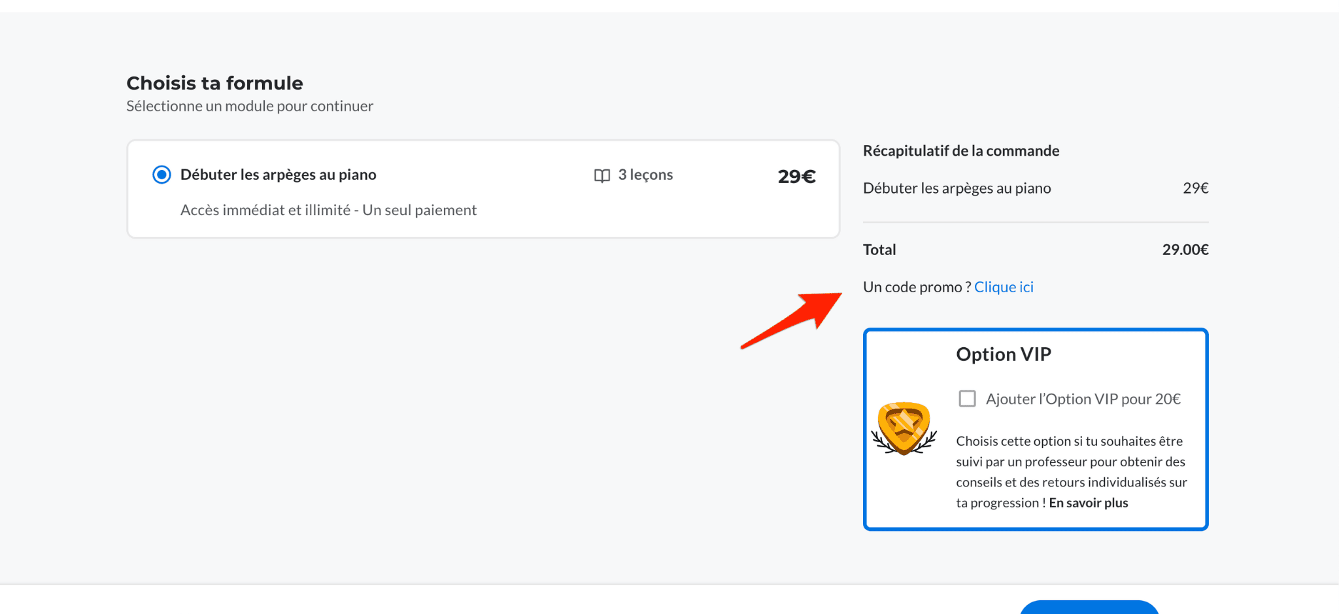
Task: Click the Choisis ta formule heading
Action: [x=214, y=83]
